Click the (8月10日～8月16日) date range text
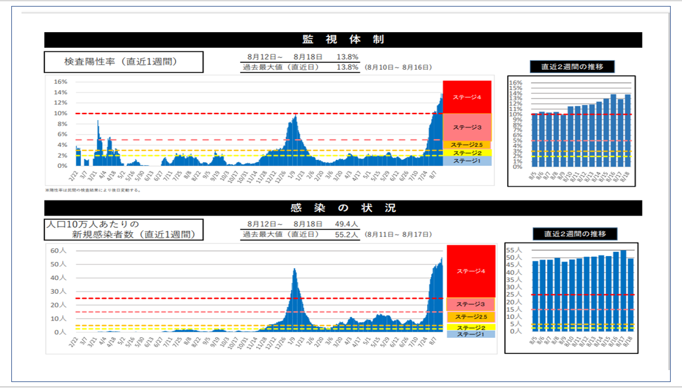Screen dimensions: 682x388 pyautogui.click(x=398, y=67)
